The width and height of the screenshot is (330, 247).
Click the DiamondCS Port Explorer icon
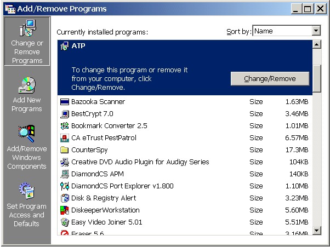(x=64, y=186)
